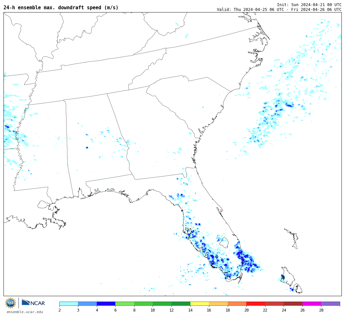Click the colorbar tick label '2'
The width and height of the screenshot is (345, 316).
(x=60, y=310)
